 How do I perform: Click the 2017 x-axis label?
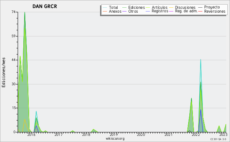[59, 134]
